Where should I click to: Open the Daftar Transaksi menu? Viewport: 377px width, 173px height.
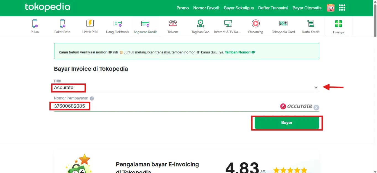point(273,8)
